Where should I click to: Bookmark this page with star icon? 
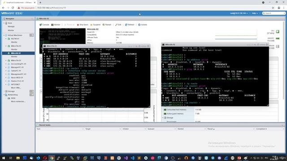273,8
